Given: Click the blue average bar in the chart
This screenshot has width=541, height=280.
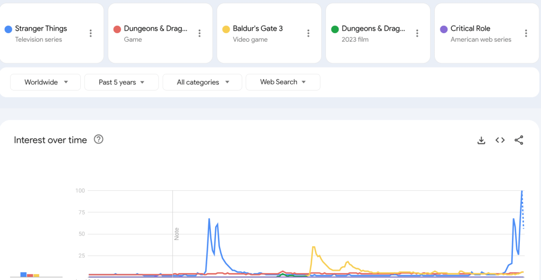Looking at the screenshot, I should tap(23, 275).
